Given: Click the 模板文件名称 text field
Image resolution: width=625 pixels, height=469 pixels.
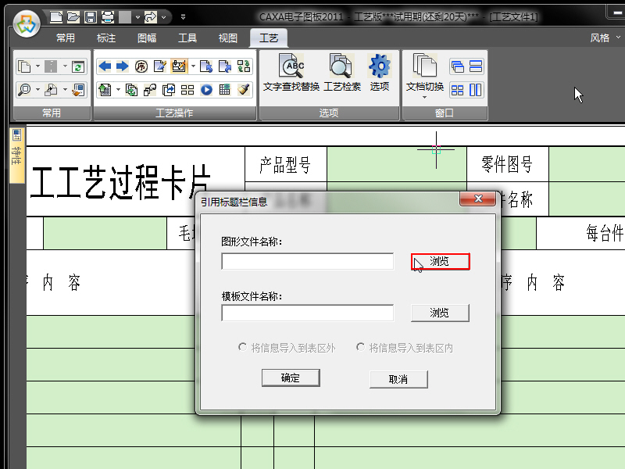Looking at the screenshot, I should tap(307, 313).
